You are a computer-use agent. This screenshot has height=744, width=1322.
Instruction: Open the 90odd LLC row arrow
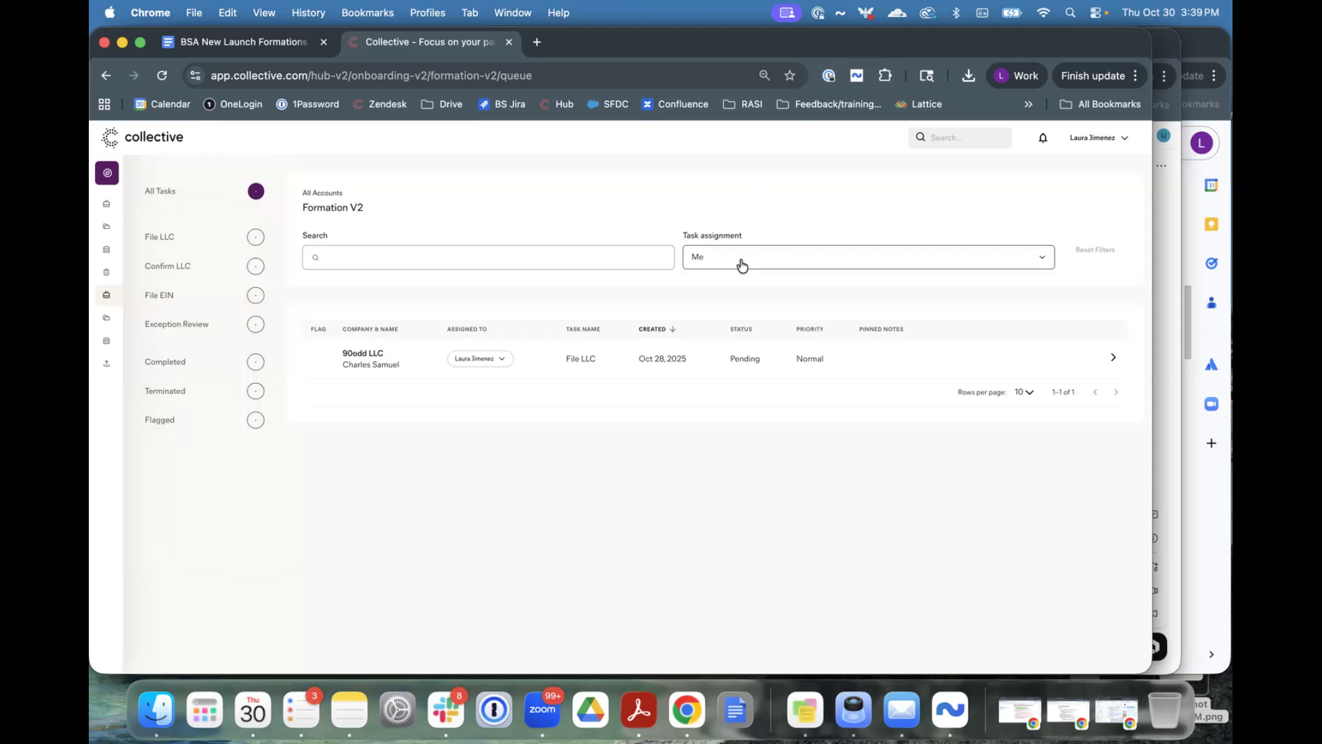[1113, 358]
